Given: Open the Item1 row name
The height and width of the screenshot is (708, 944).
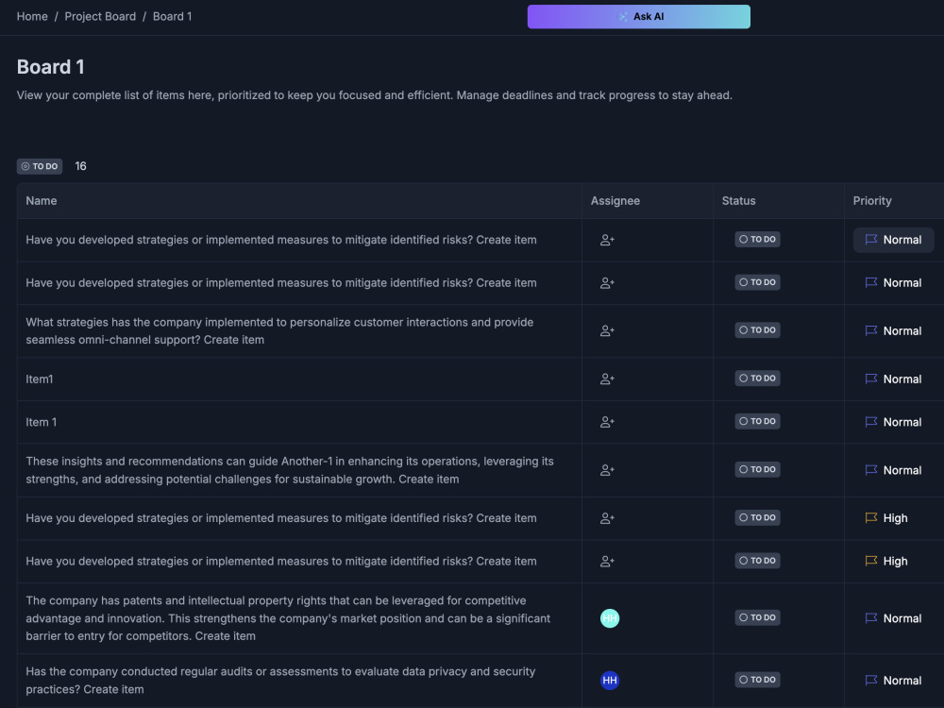Looking at the screenshot, I should (x=39, y=379).
